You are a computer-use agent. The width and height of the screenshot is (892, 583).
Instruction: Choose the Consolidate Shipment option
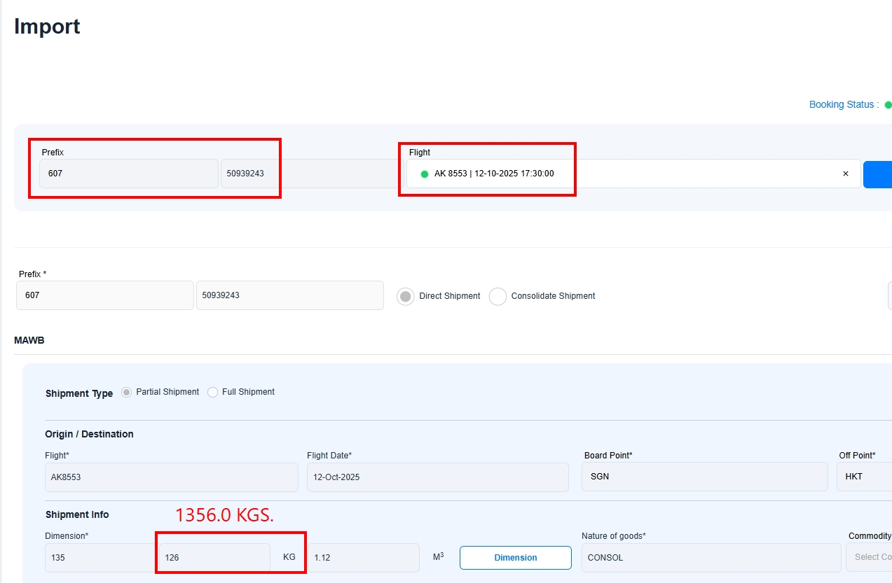498,296
